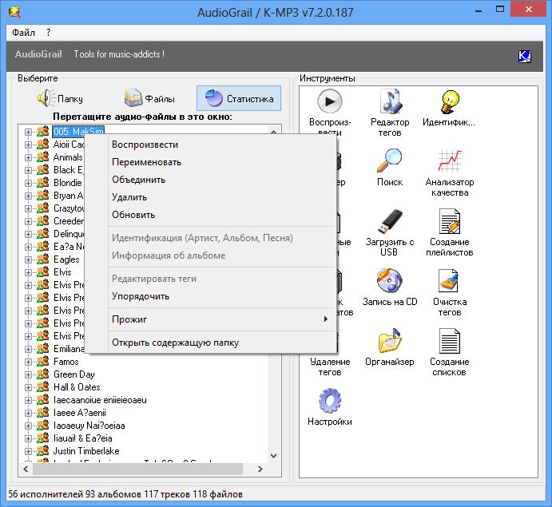Click the status bar statistics text
Screen dimensions: 552x507
coord(125,494)
